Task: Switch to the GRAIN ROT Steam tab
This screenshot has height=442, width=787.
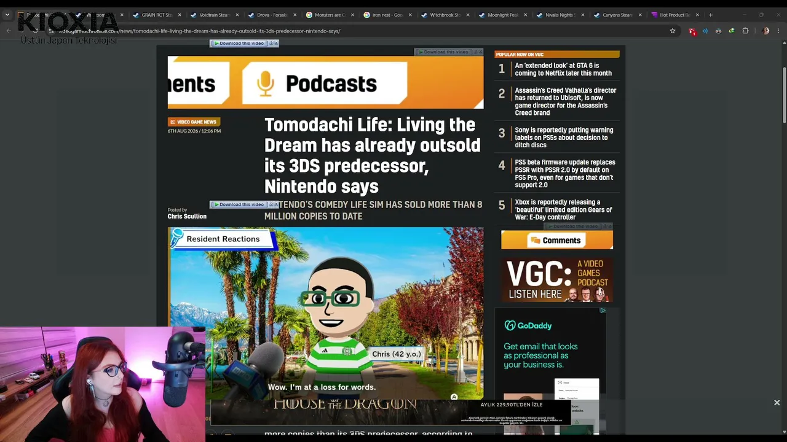Action: tap(157, 15)
